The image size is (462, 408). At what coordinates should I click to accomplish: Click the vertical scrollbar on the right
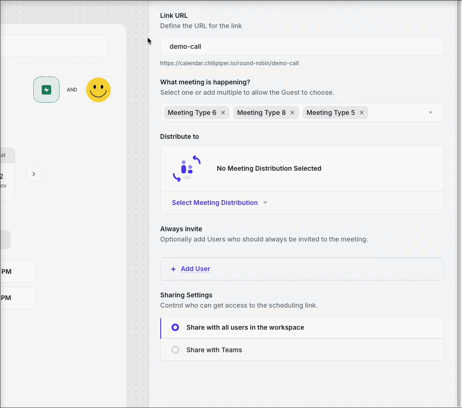pyautogui.click(x=459, y=202)
